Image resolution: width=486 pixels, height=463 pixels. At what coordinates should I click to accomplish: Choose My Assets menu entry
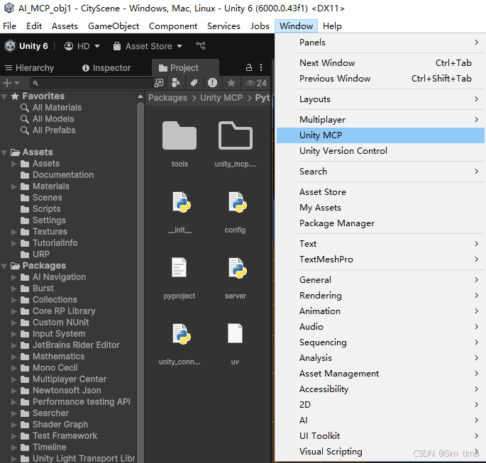[380, 208]
